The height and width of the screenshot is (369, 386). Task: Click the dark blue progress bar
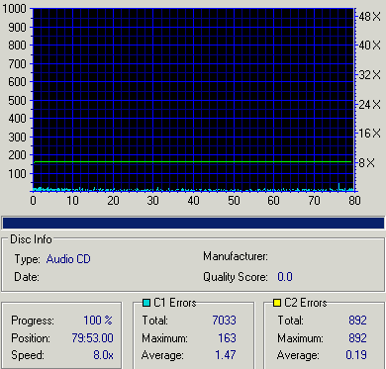click(193, 224)
